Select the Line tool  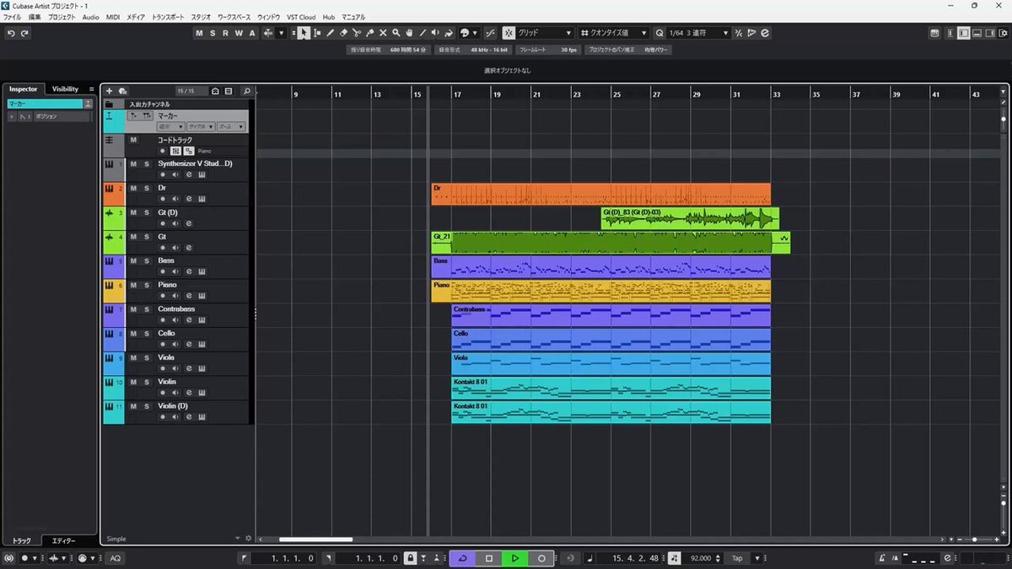[423, 33]
